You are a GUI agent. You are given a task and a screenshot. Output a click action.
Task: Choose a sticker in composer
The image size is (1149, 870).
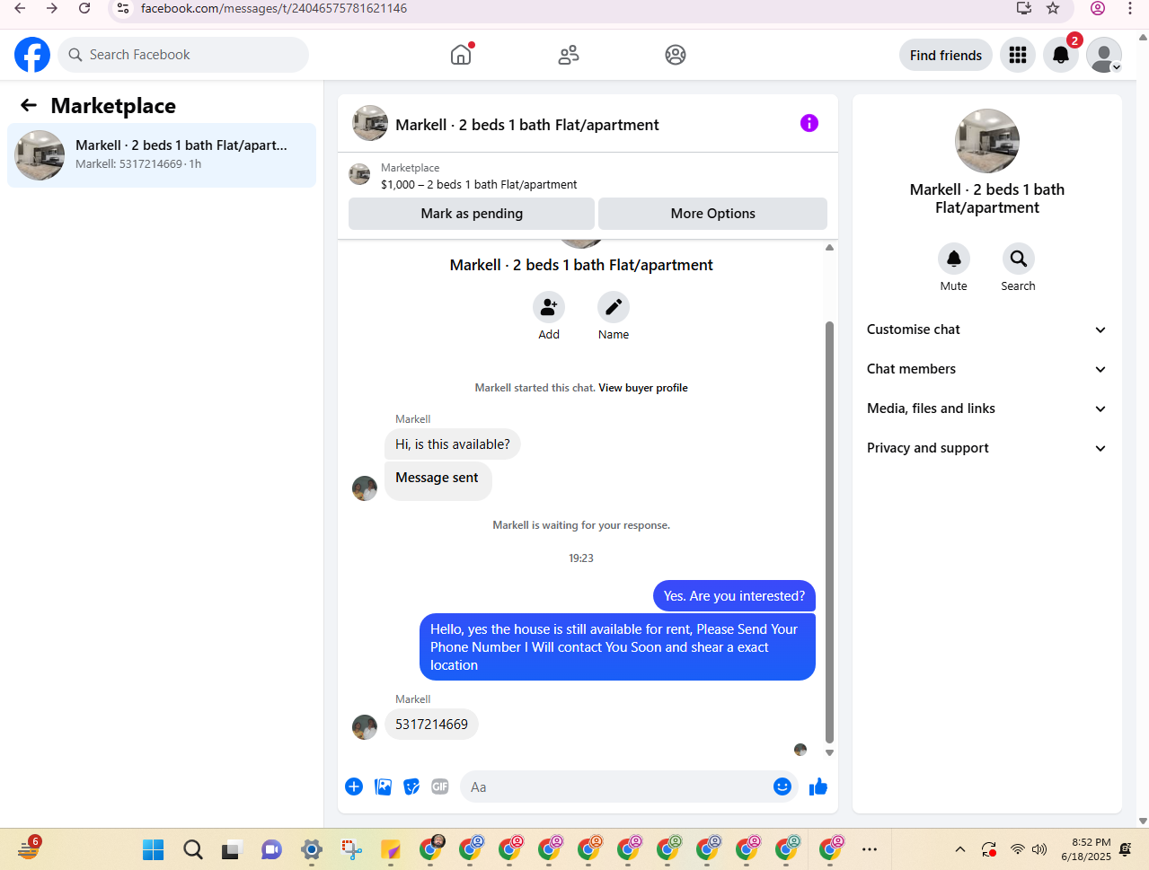coord(412,787)
